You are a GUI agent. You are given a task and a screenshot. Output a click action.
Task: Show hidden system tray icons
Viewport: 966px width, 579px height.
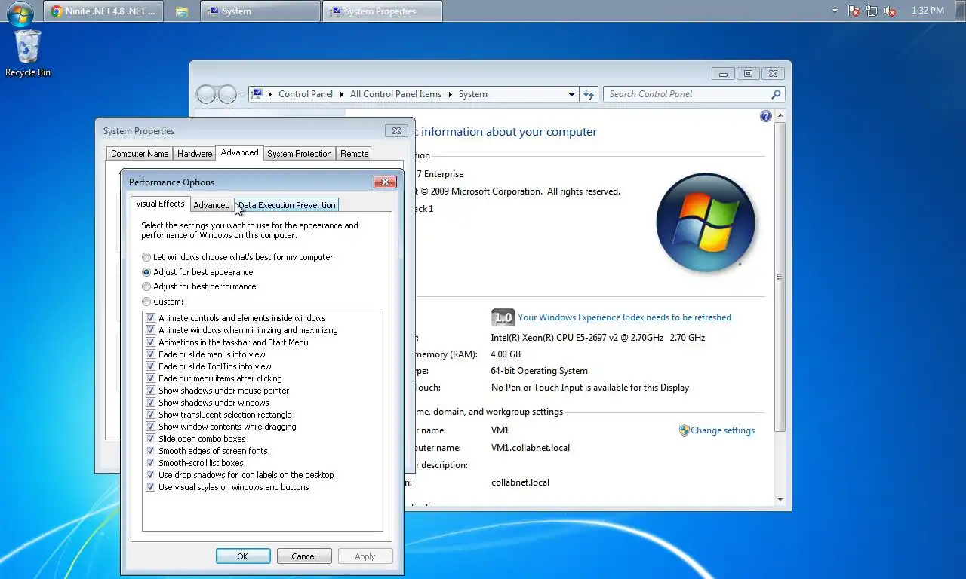tap(835, 11)
